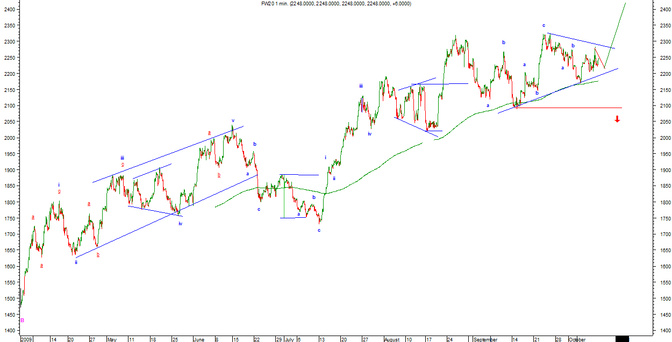Click the black box on the time axis

(x=622, y=339)
